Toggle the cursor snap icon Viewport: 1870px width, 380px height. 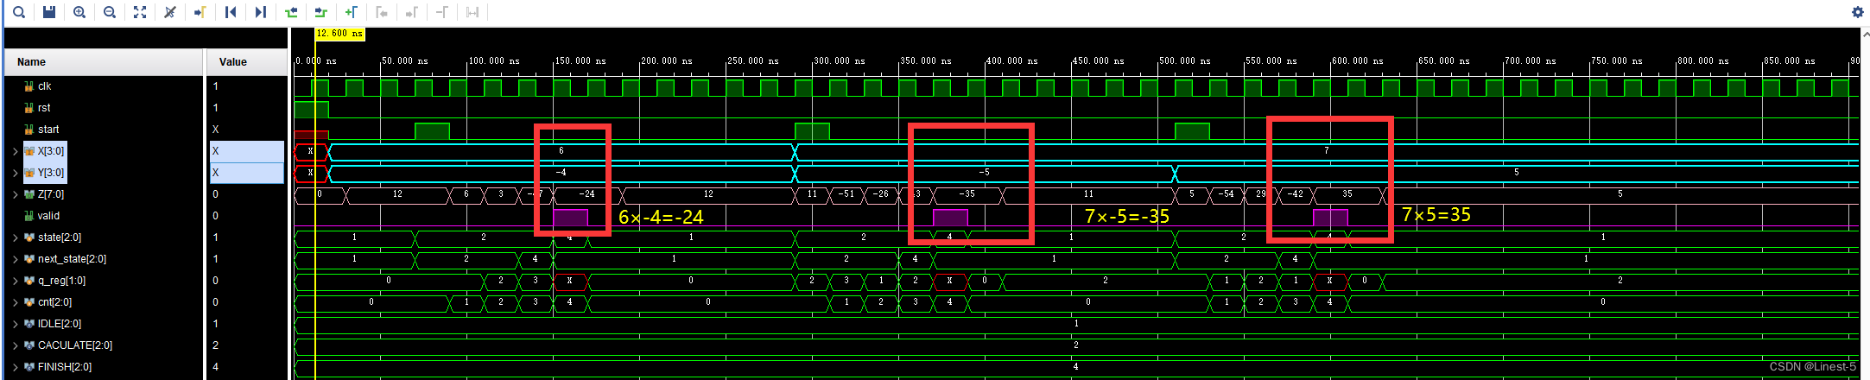click(x=170, y=12)
